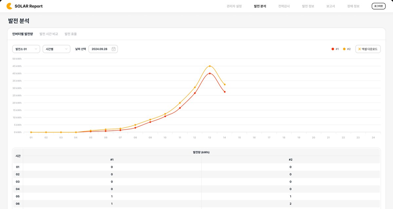Switch to the 인버터별 발전량 tab
Screen dimensions: 393x209
(x=23, y=34)
